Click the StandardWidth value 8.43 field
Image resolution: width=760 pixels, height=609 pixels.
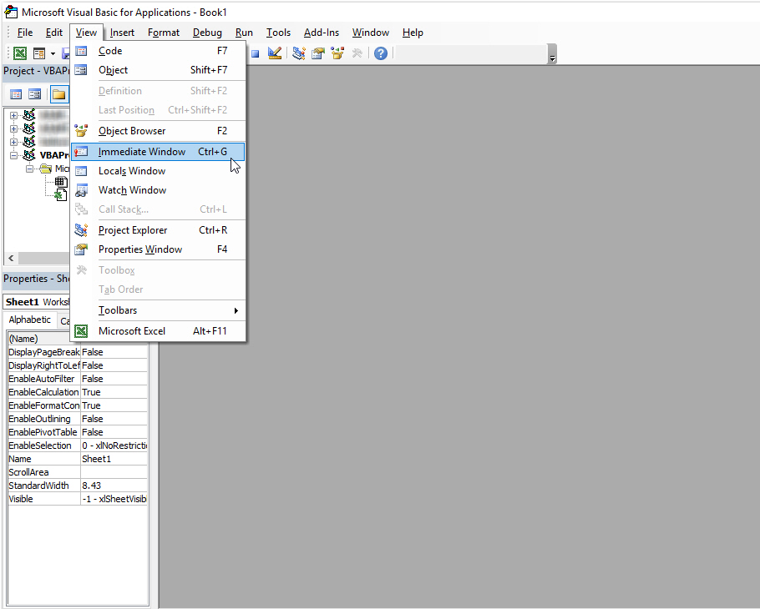[x=114, y=486]
